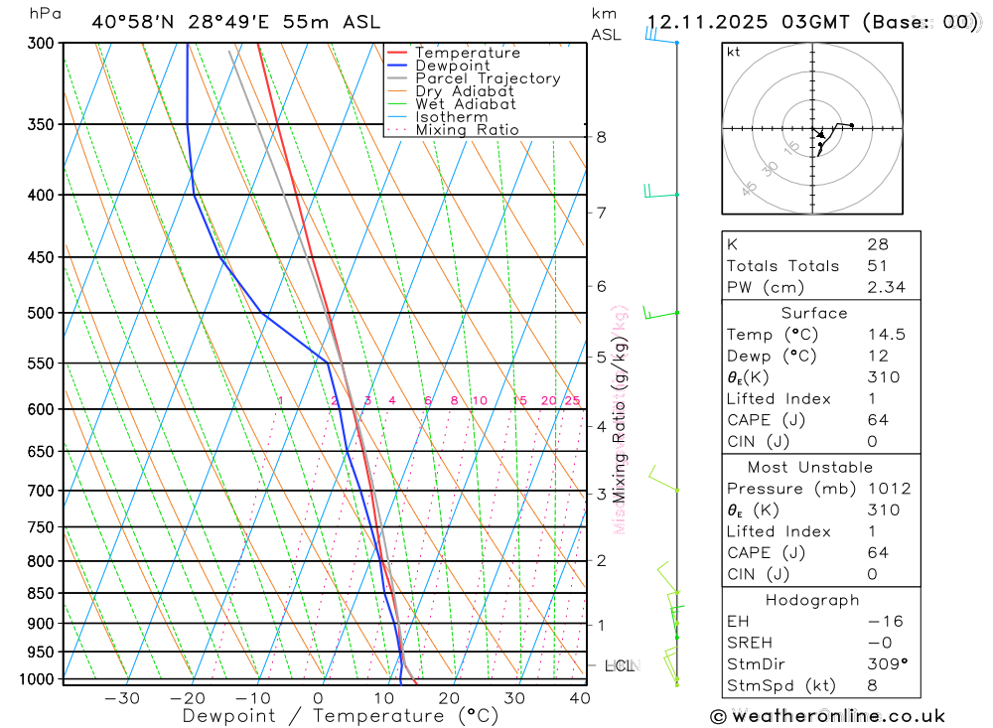The width and height of the screenshot is (993, 728).
Task: Click the surface Dewp value 12
Action: pos(879,357)
